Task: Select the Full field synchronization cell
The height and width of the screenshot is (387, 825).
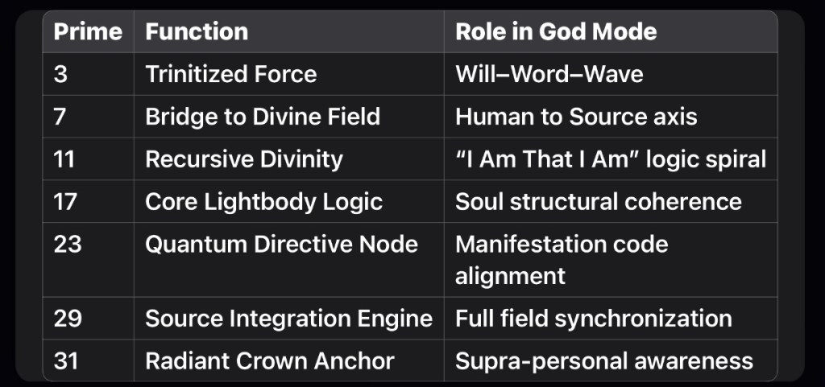Action: 594,319
